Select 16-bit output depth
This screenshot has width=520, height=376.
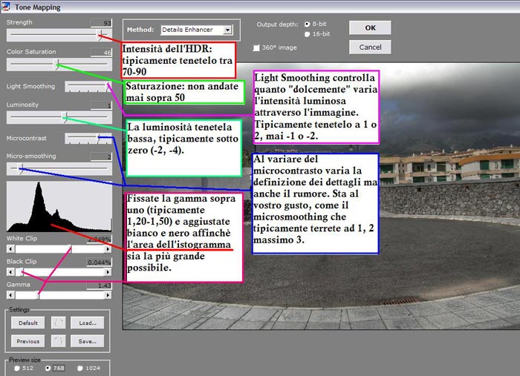tap(308, 34)
